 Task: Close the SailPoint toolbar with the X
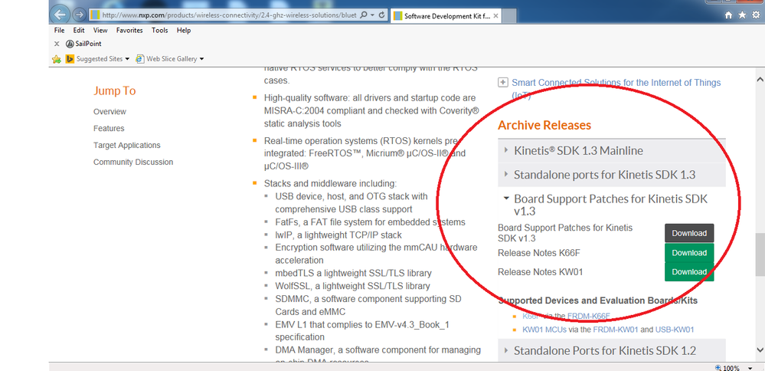click(x=57, y=44)
